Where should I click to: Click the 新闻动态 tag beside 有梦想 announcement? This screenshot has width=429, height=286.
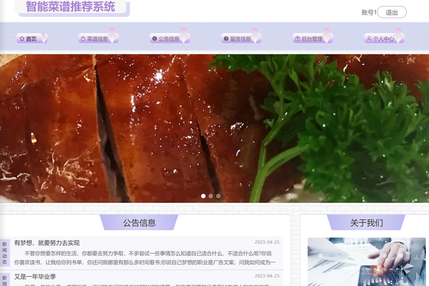[x=4, y=253]
